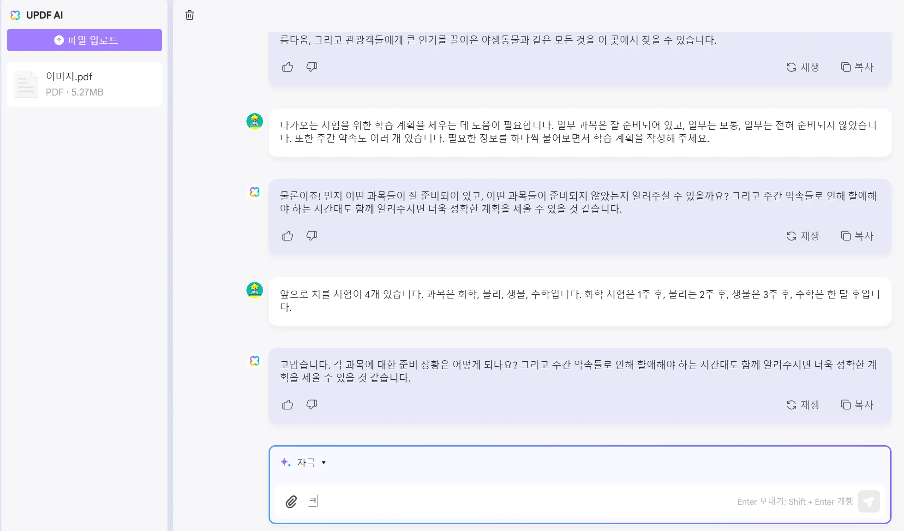
Task: Copy the 물론이죠 response with 복사
Action: pos(857,236)
